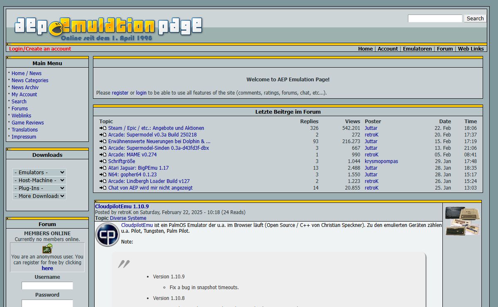The width and height of the screenshot is (498, 307).
Task: Open the CloudpilotEmu 1.10.9 news title
Action: 122,206
